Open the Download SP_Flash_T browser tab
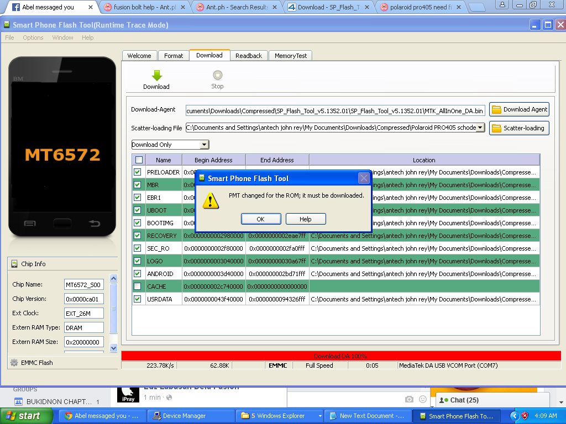Screen dimensions: 566x424 (x=328, y=7)
